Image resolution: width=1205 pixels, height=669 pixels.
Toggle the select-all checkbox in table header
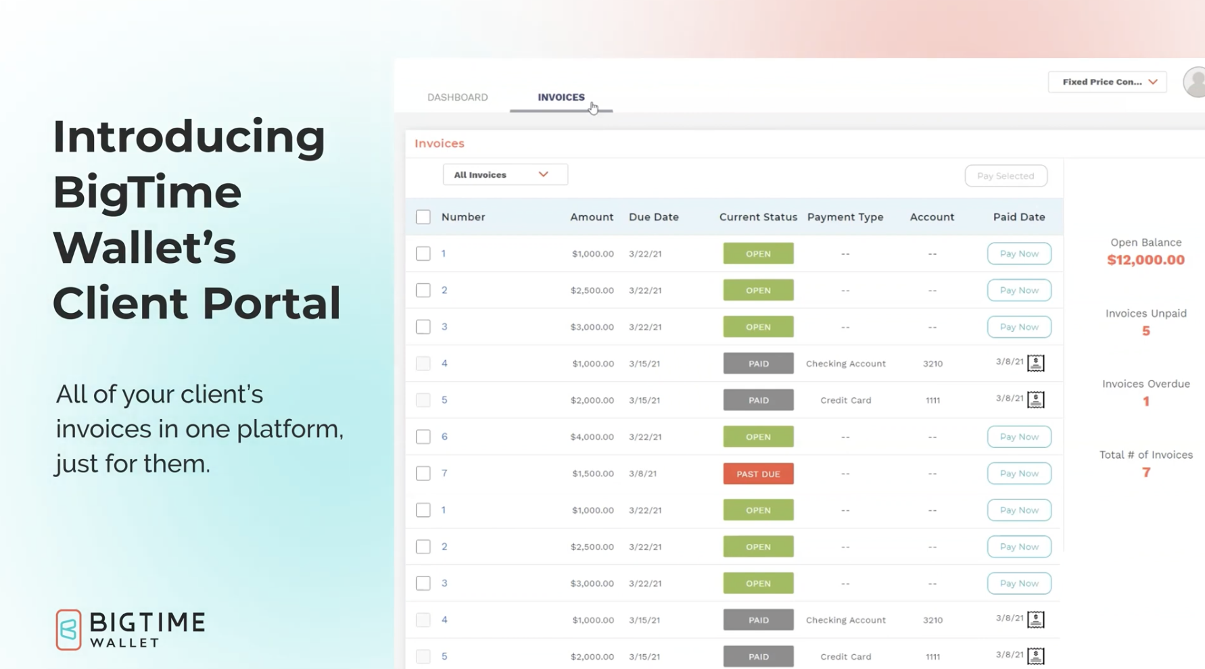pos(423,217)
